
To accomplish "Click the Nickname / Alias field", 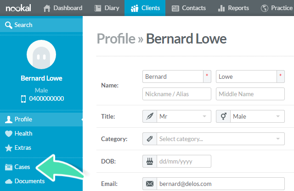I will pos(177,94).
